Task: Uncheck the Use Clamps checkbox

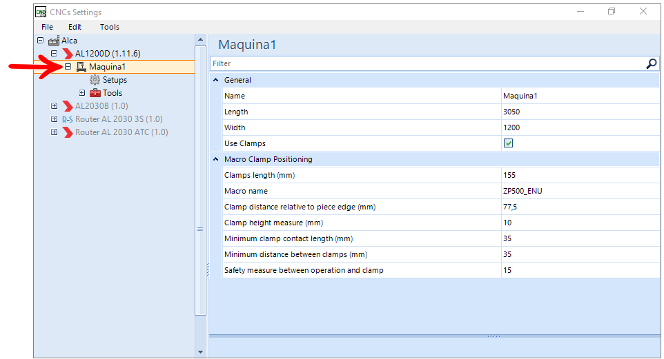Action: point(508,143)
